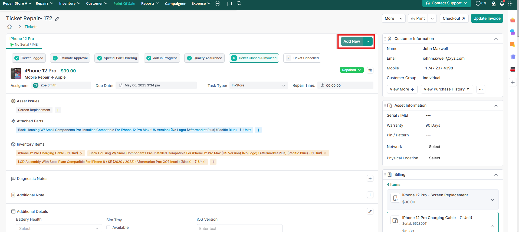Image resolution: width=519 pixels, height=232 pixels.
Task: Select the Estimate Approval status step
Action: (70, 58)
